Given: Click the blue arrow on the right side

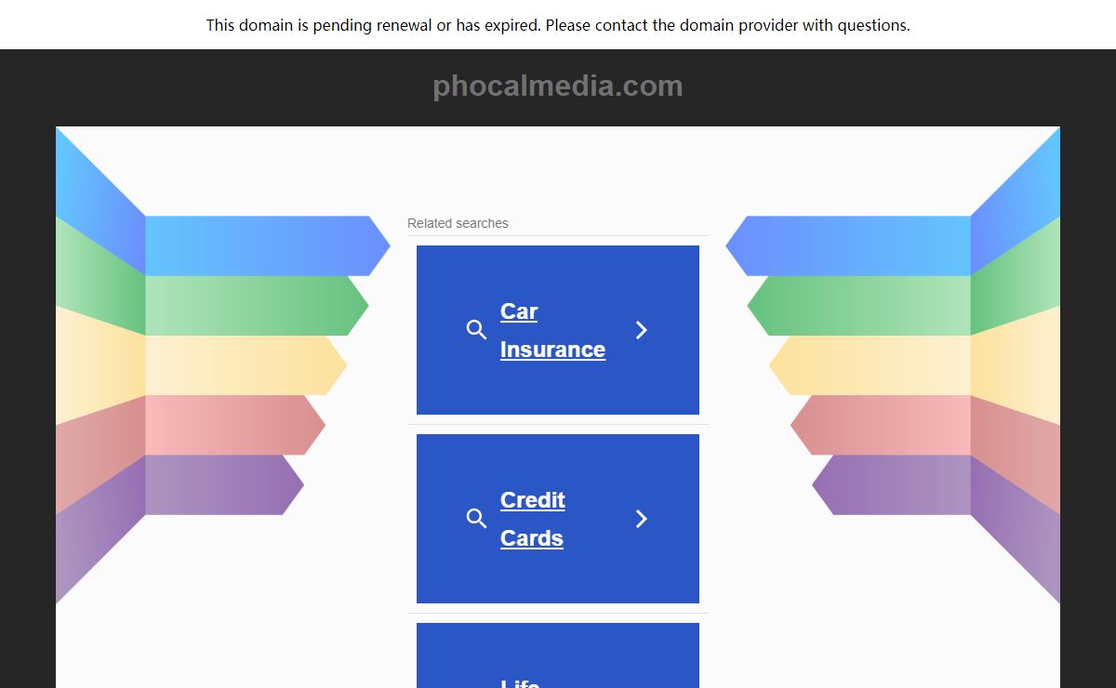Looking at the screenshot, I should (848, 246).
